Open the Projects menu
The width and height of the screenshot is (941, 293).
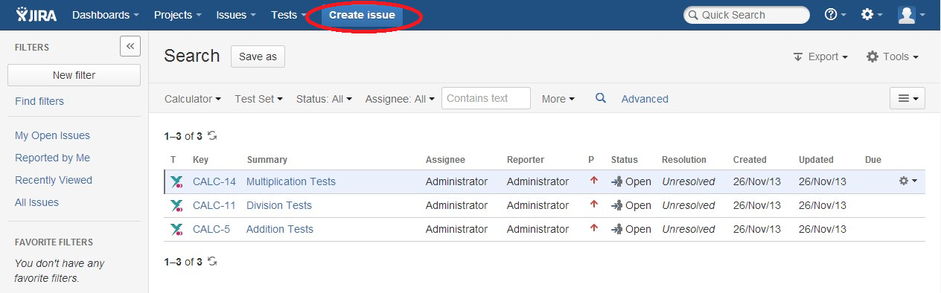[x=178, y=15]
